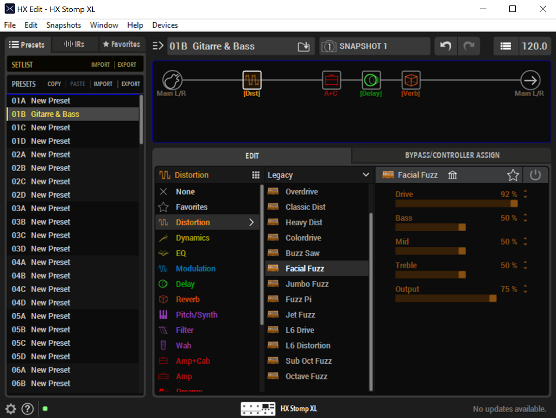Click the tempo field 120.0
Image resolution: width=556 pixels, height=418 pixels.
(534, 46)
